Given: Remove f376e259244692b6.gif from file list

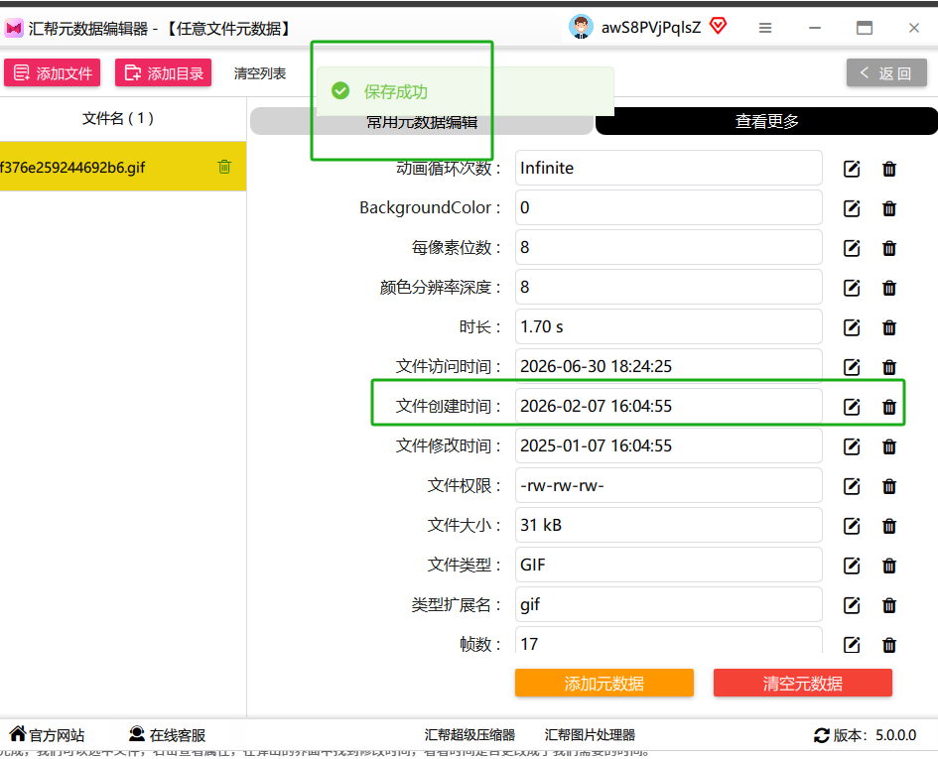Looking at the screenshot, I should pyautogui.click(x=224, y=167).
